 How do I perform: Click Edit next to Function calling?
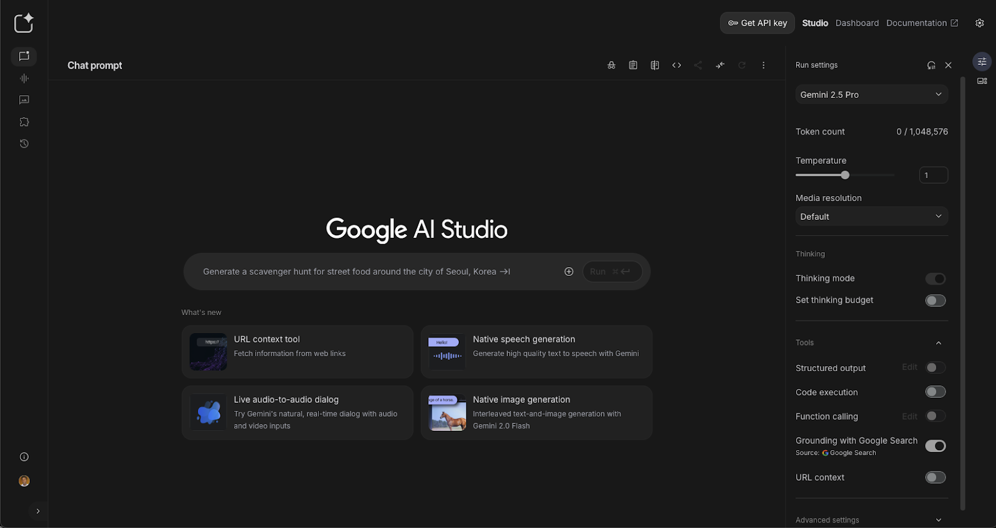[909, 417]
